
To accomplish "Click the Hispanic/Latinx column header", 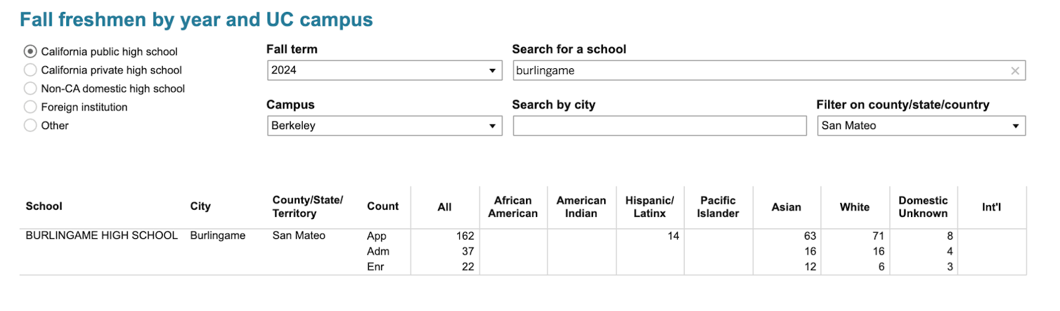I will pyautogui.click(x=649, y=207).
